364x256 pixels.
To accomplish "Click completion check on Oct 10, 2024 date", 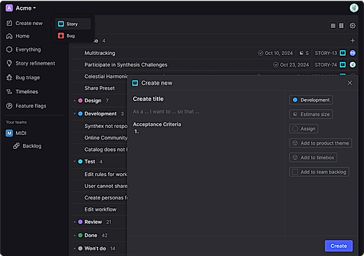I will [260, 53].
